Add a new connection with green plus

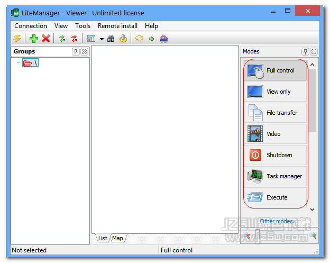coord(34,39)
